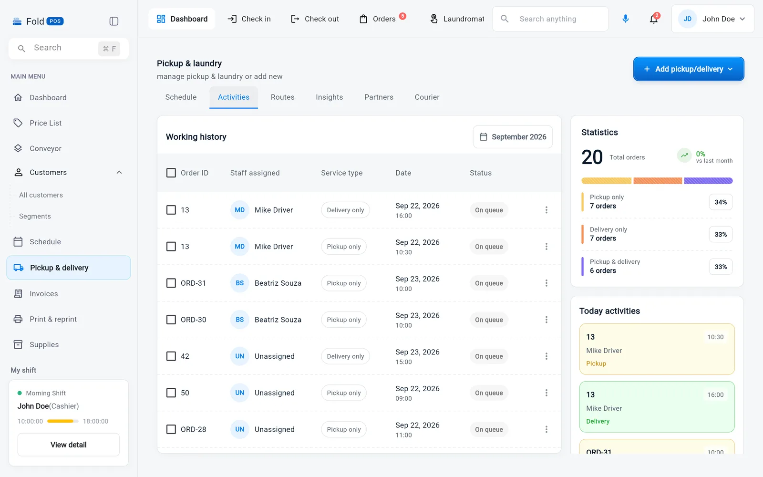Open Check out from top navigation

tap(315, 19)
